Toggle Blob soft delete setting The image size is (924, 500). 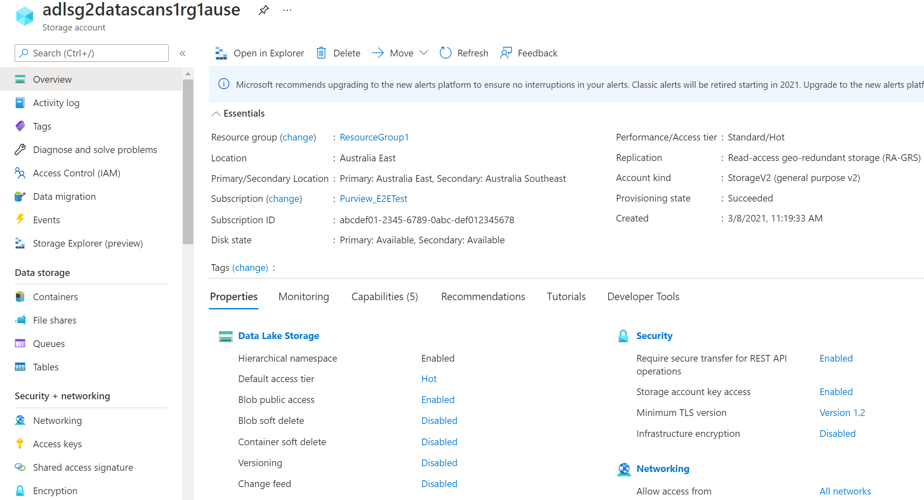[439, 421]
